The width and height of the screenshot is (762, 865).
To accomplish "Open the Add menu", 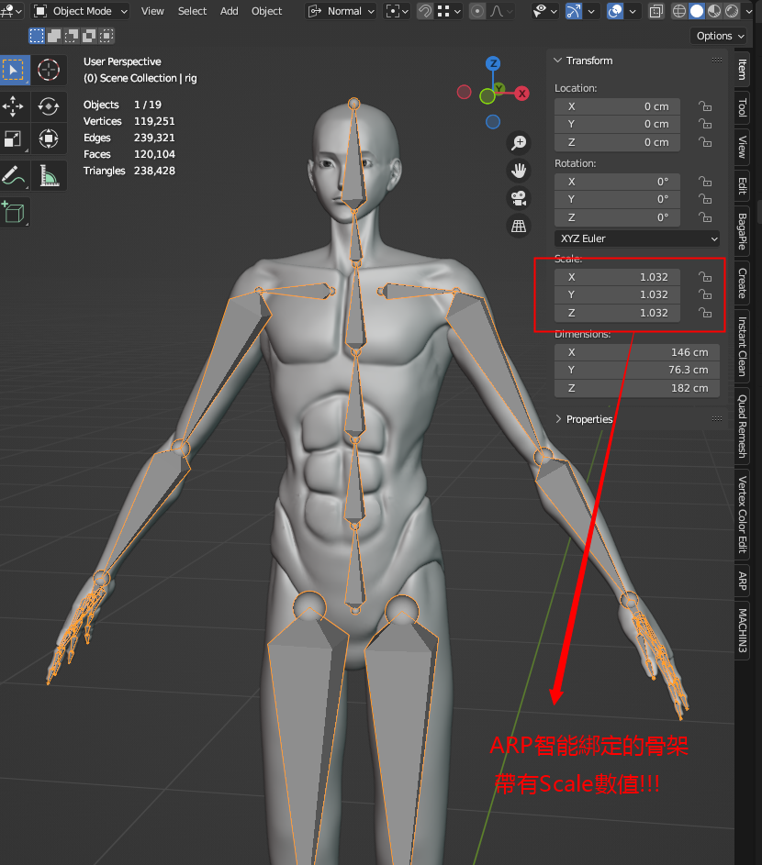I will (x=230, y=11).
